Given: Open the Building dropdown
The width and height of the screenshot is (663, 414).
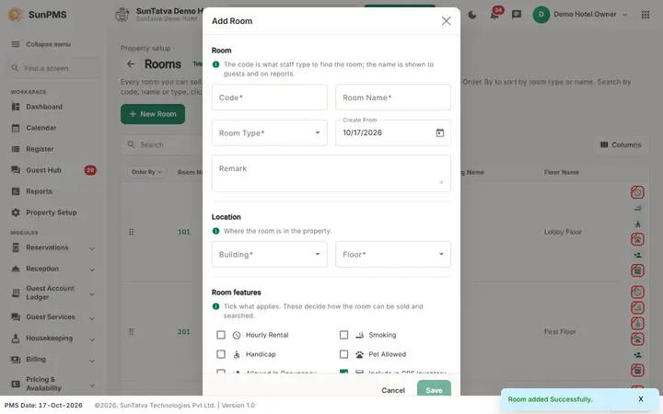Looking at the screenshot, I should [269, 254].
